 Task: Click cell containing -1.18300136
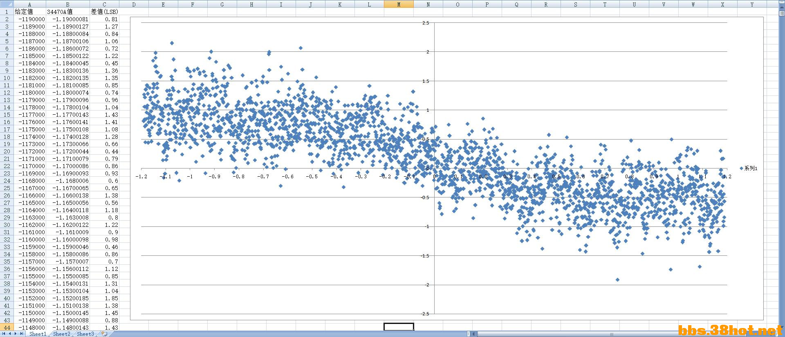[67, 71]
